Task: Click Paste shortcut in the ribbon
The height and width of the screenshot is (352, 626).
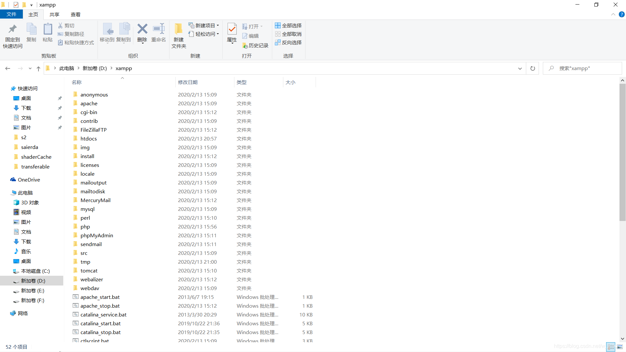Action: point(76,42)
